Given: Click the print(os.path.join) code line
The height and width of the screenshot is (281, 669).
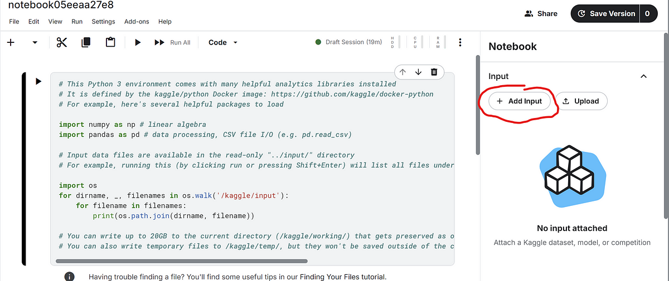Looking at the screenshot, I should pyautogui.click(x=174, y=216).
